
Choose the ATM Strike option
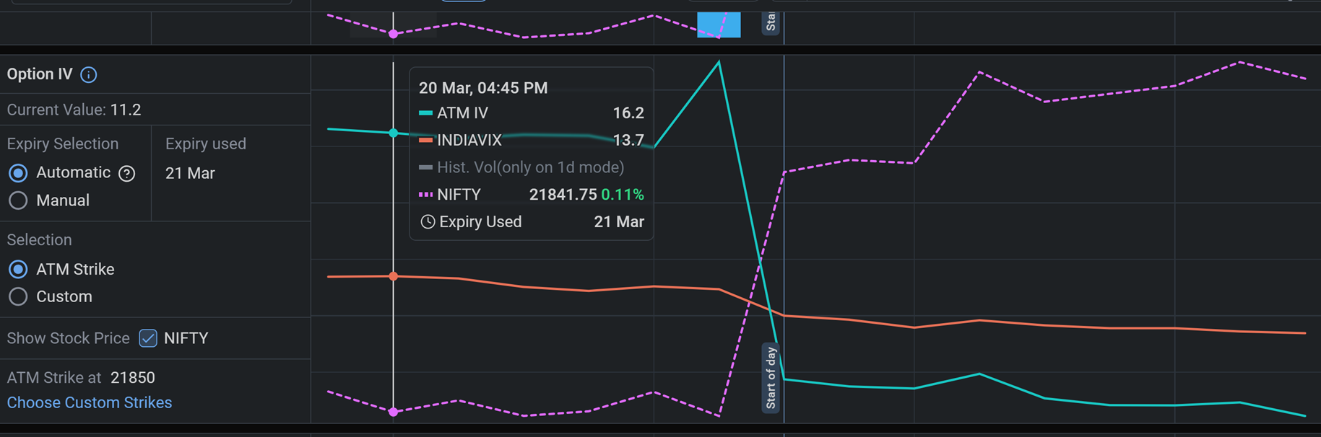click(18, 270)
